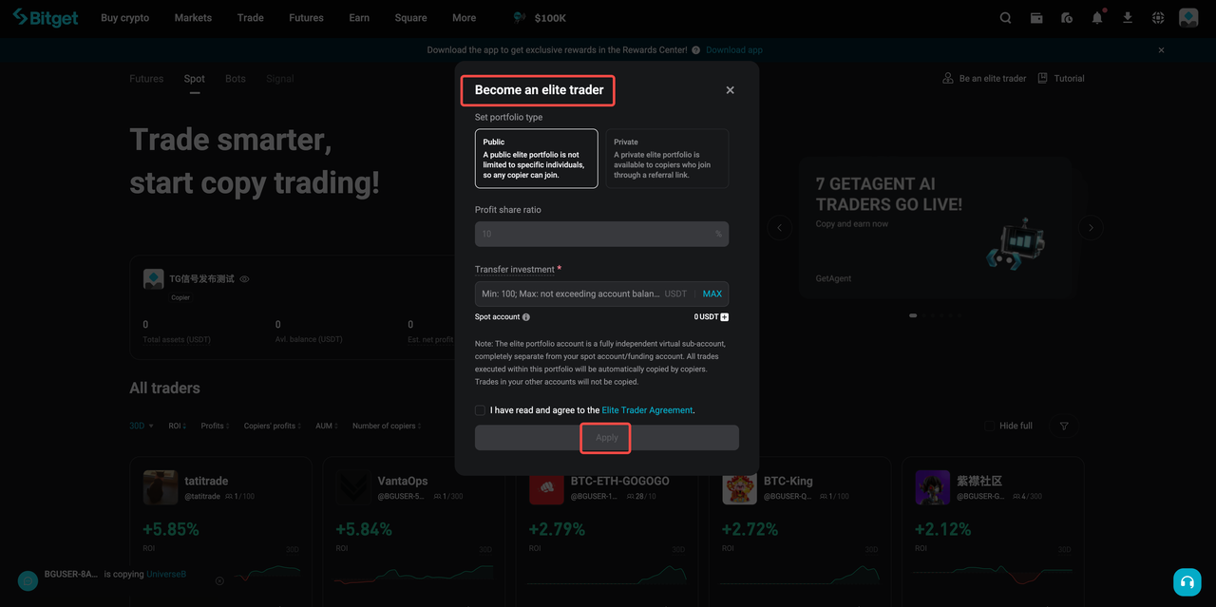
Task: Click MAX in the Transfer investment field
Action: point(712,294)
